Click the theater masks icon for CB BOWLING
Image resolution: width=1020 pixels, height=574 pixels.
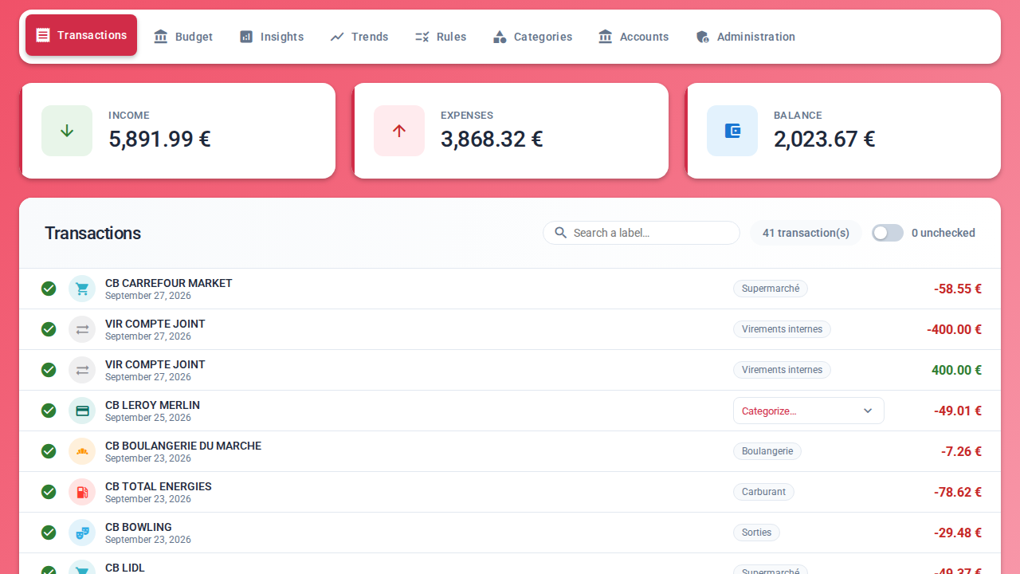pyautogui.click(x=82, y=533)
